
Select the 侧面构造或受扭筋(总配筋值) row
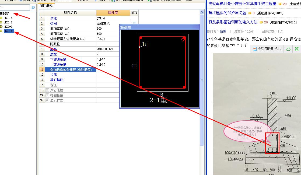point(71,69)
